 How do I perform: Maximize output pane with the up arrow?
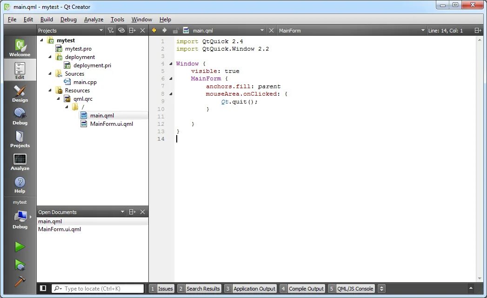[x=471, y=288]
